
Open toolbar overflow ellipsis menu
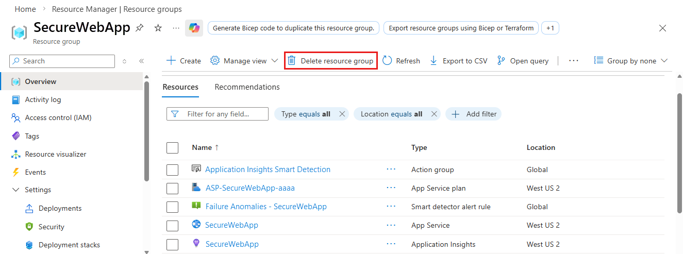574,61
